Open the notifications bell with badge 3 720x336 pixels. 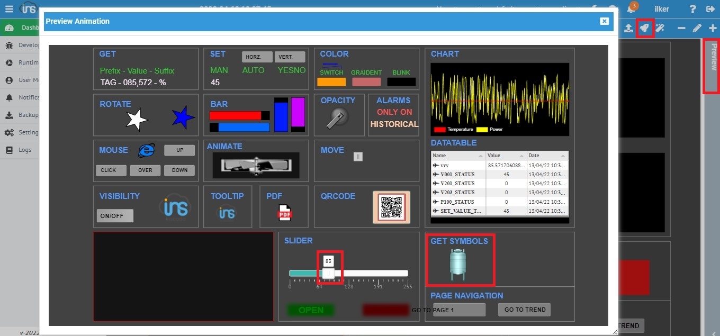point(631,10)
